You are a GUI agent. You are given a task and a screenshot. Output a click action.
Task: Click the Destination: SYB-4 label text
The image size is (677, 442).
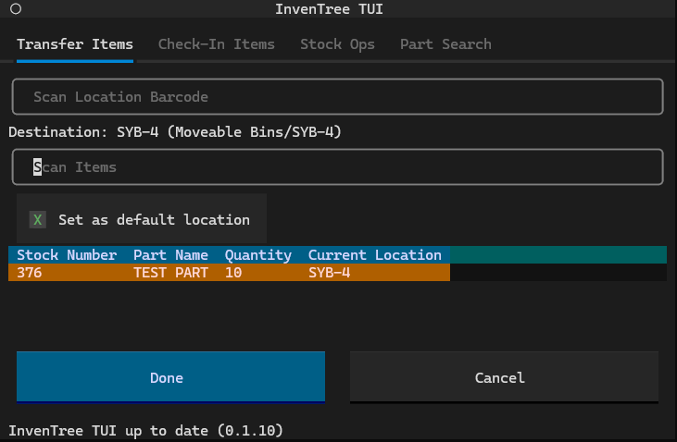pyautogui.click(x=175, y=131)
